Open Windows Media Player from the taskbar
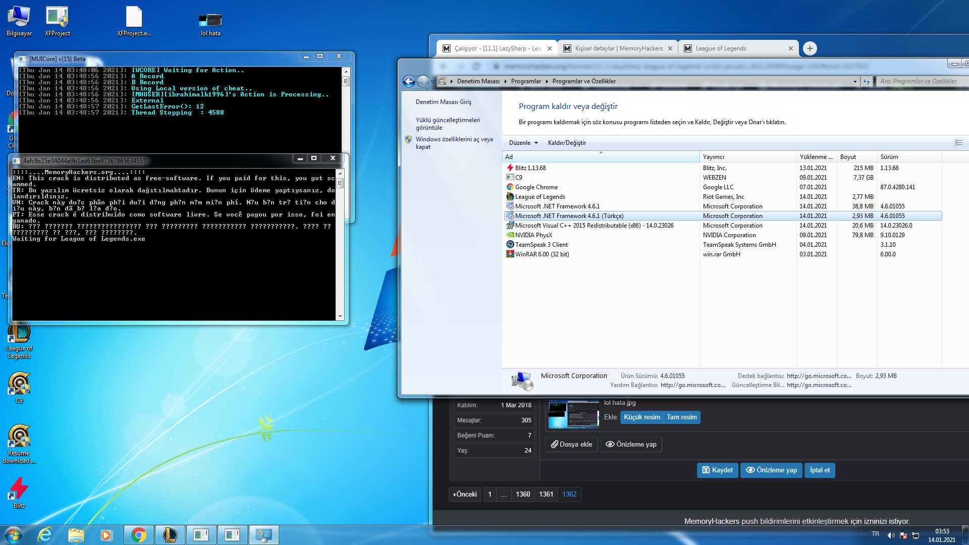This screenshot has height=545, width=969. 106,535
